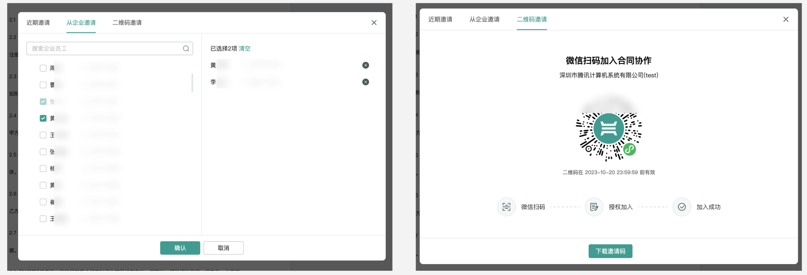This screenshot has height=275, width=807.
Task: Click the 清空 link to clear selections
Action: click(x=244, y=48)
